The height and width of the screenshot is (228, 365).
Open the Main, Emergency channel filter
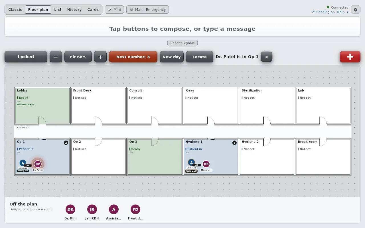pos(148,10)
